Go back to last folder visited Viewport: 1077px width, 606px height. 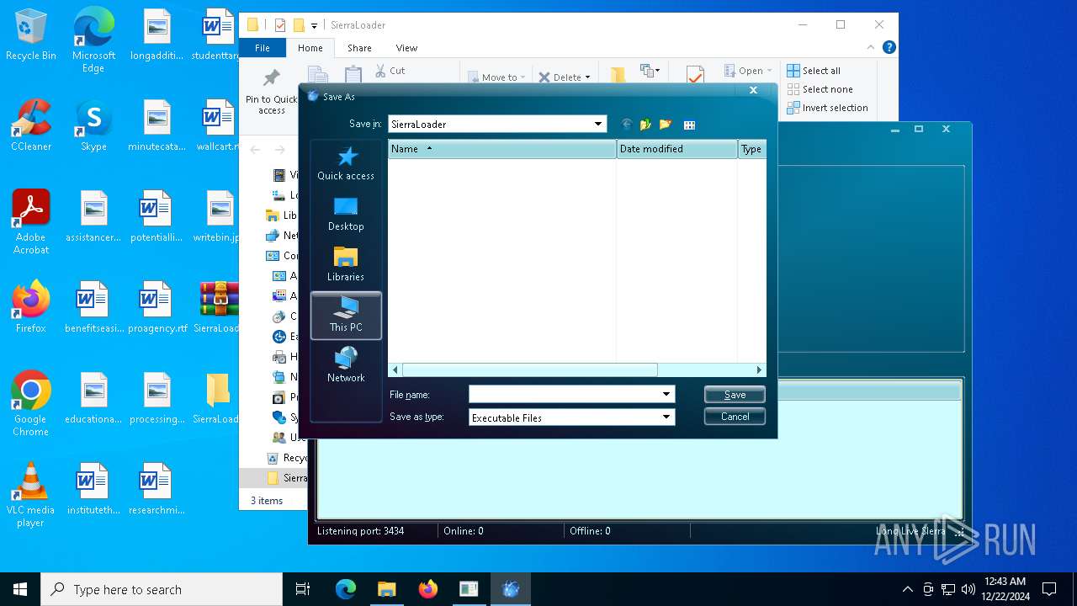pyautogui.click(x=626, y=125)
